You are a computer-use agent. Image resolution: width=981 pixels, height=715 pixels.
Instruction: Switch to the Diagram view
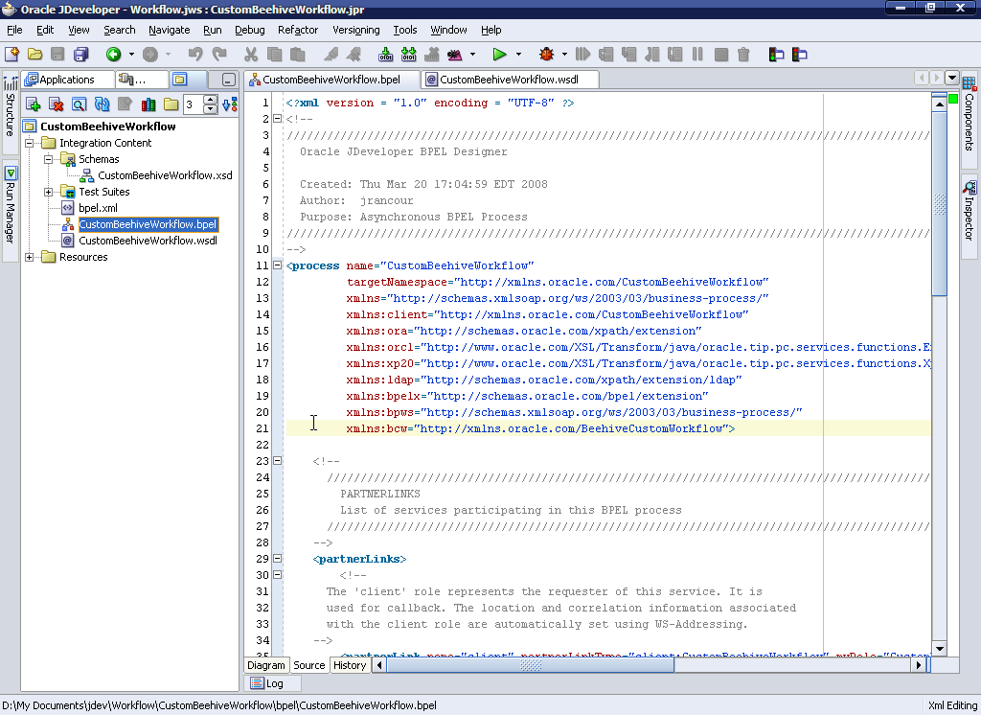point(266,665)
